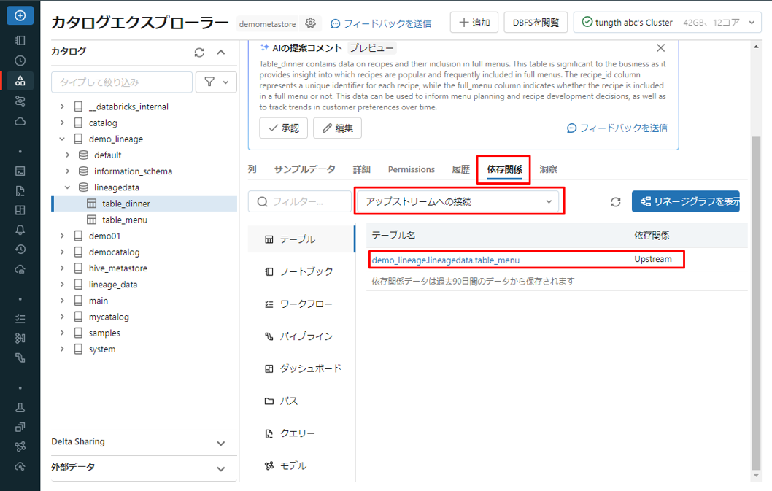Open the catalog filter funnel dropdown
Screen dimensions: 772x491
click(216, 82)
